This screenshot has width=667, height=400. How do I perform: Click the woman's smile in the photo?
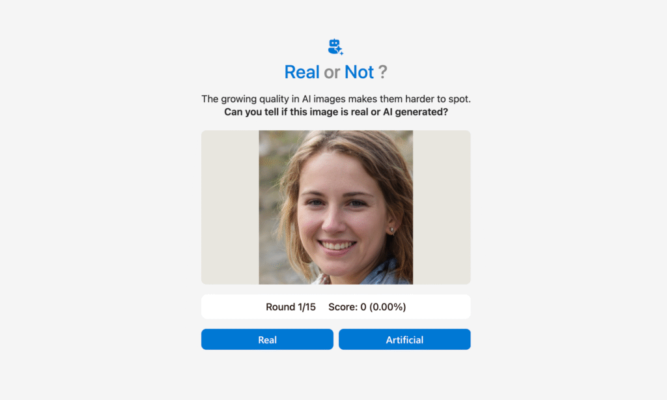point(337,246)
